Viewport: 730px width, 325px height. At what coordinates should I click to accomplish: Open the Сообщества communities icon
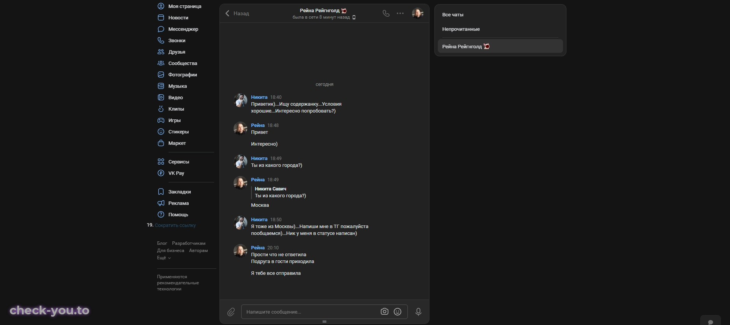pyautogui.click(x=161, y=63)
